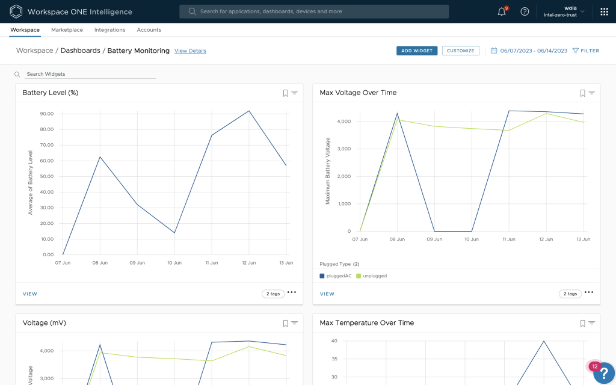
Task: Click the Workspace ONE Intelligence logo
Action: coord(16,11)
